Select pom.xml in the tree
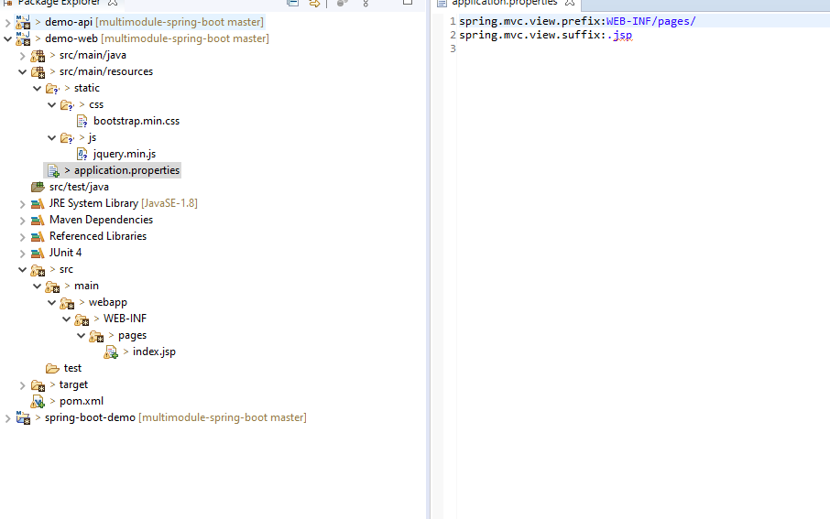Viewport: 830px width, 519px height. point(82,401)
